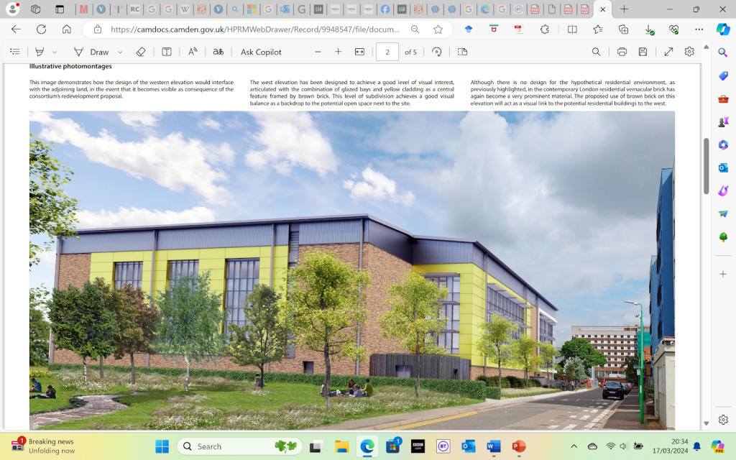Open a new browser tab
Viewport: 736px width, 460px height.
tap(624, 9)
